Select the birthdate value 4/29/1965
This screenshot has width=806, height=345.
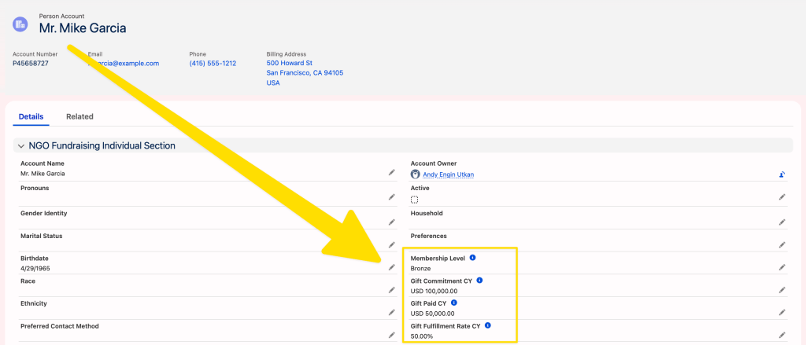coord(35,268)
